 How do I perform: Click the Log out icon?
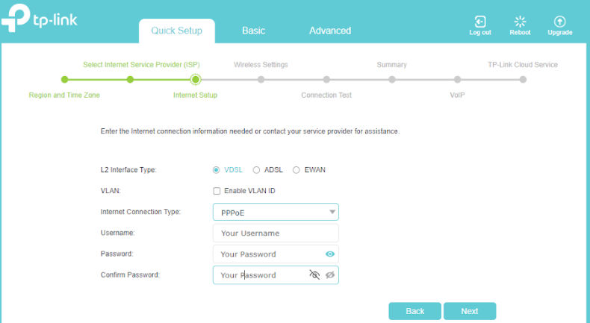pos(480,22)
